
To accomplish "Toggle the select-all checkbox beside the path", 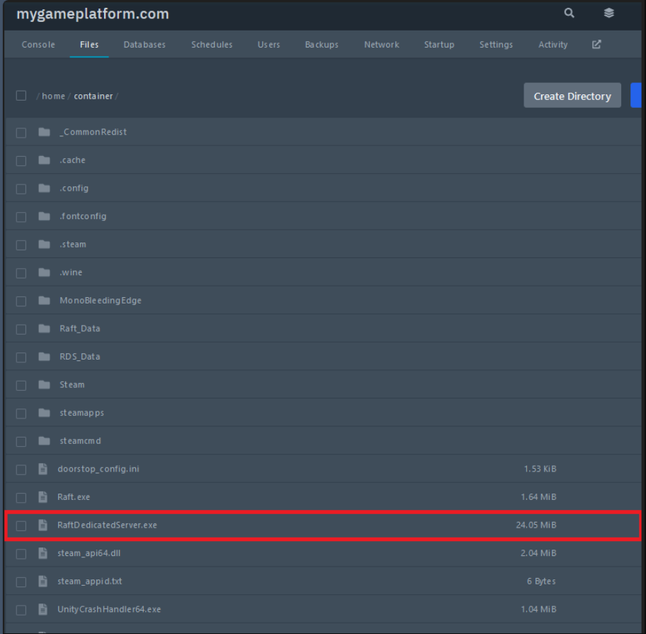I will (x=21, y=96).
